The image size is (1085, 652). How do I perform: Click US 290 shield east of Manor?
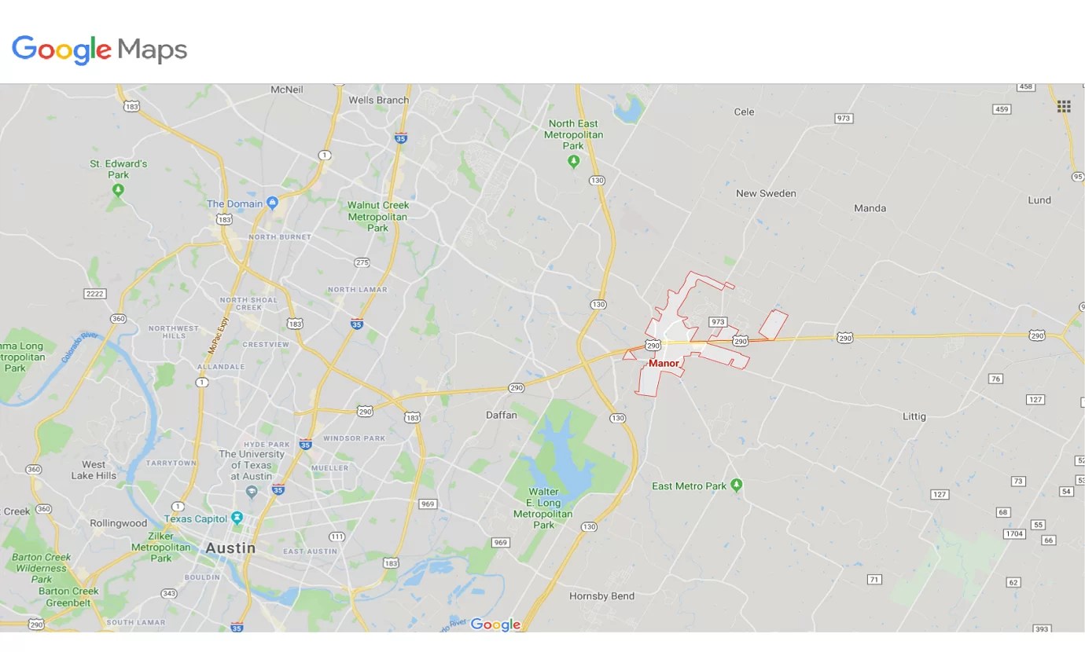pos(844,337)
